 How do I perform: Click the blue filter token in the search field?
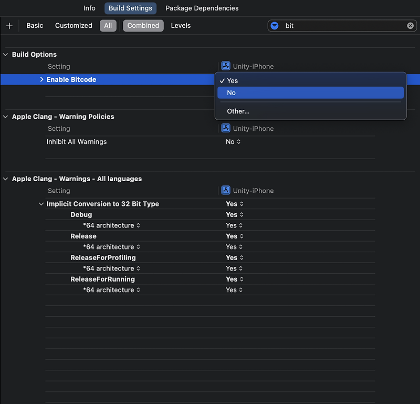click(x=275, y=25)
